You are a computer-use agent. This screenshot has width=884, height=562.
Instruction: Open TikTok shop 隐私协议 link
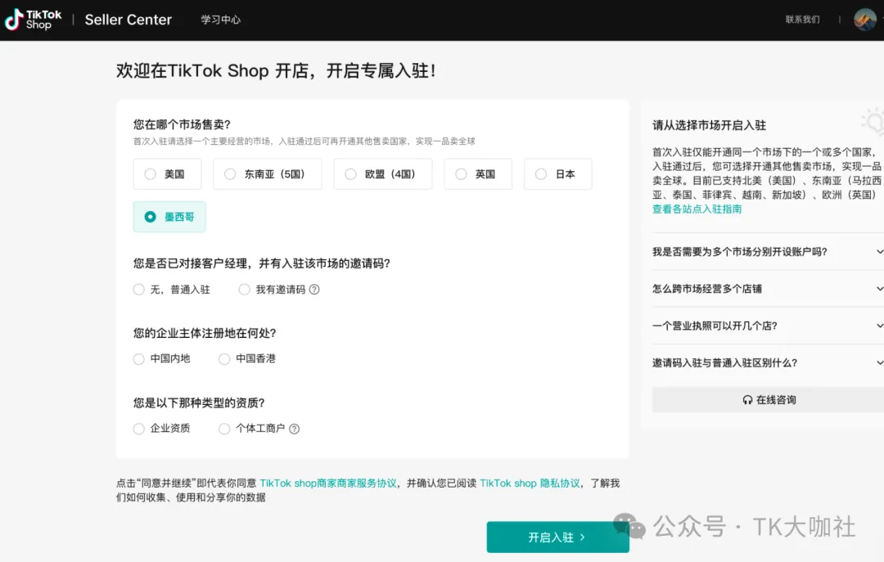[x=530, y=483]
